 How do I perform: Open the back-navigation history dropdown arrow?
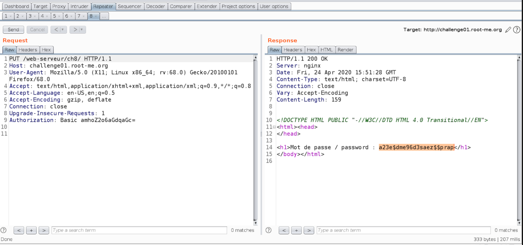(x=62, y=30)
